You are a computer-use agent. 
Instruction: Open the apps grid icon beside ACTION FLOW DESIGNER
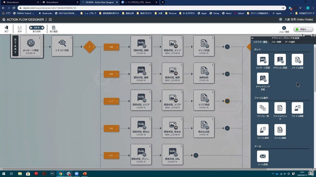coord(50,20)
